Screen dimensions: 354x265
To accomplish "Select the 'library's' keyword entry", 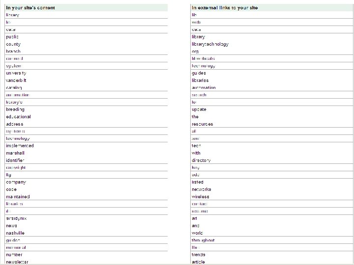I will click(x=14, y=102).
